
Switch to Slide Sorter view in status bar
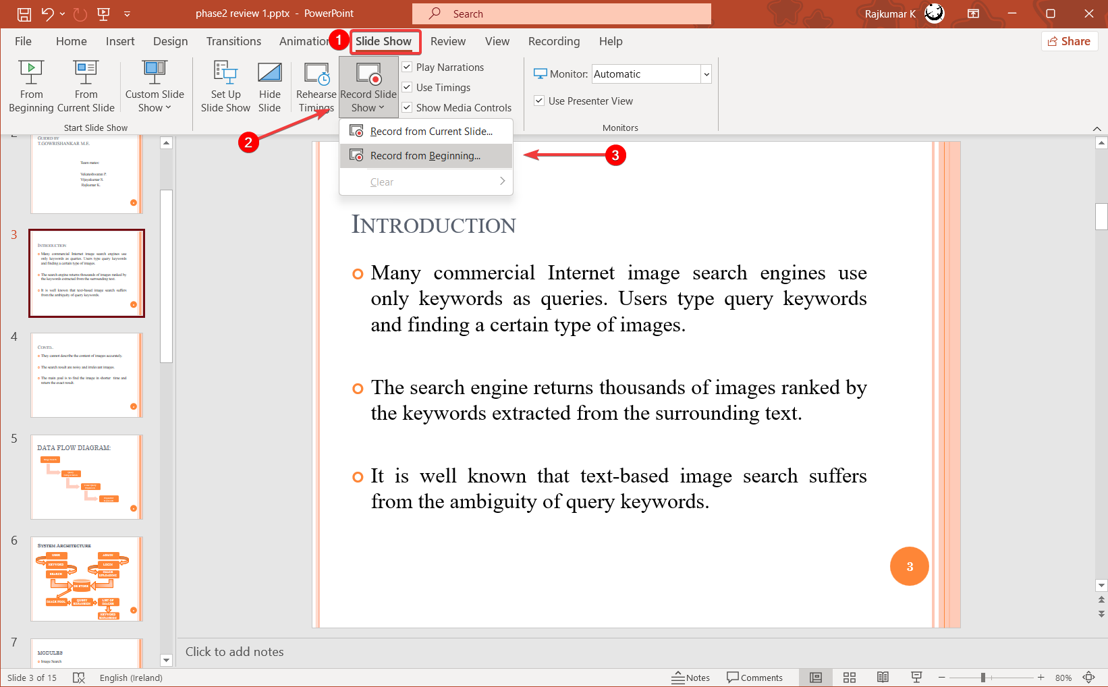pos(850,678)
